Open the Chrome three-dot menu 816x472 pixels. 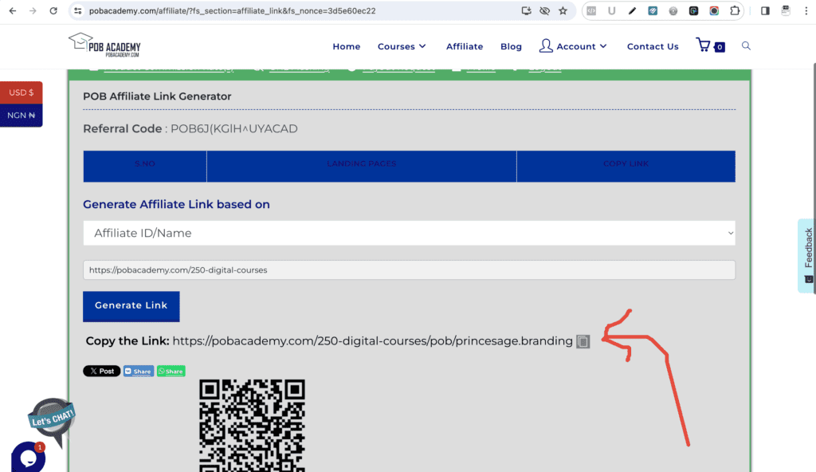[806, 10]
